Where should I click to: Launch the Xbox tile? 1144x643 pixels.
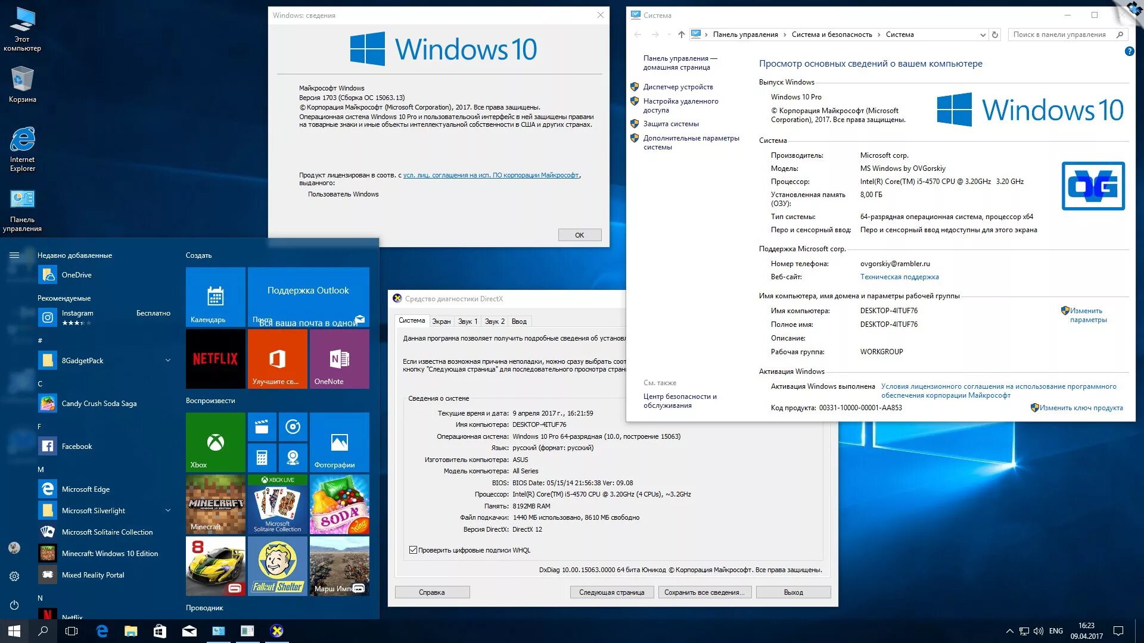coord(215,442)
